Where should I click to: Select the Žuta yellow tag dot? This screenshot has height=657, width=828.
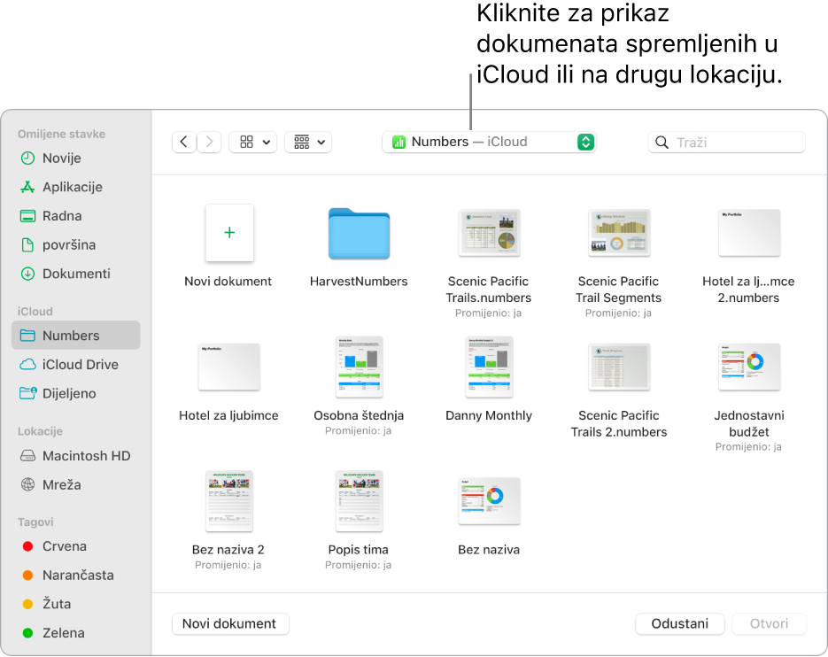[x=28, y=604]
